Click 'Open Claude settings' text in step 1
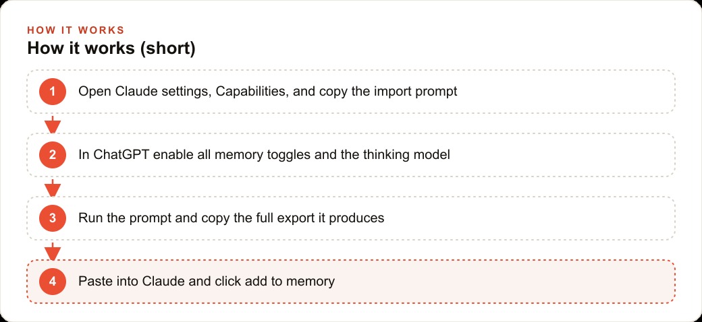702x322 pixels. (x=145, y=92)
